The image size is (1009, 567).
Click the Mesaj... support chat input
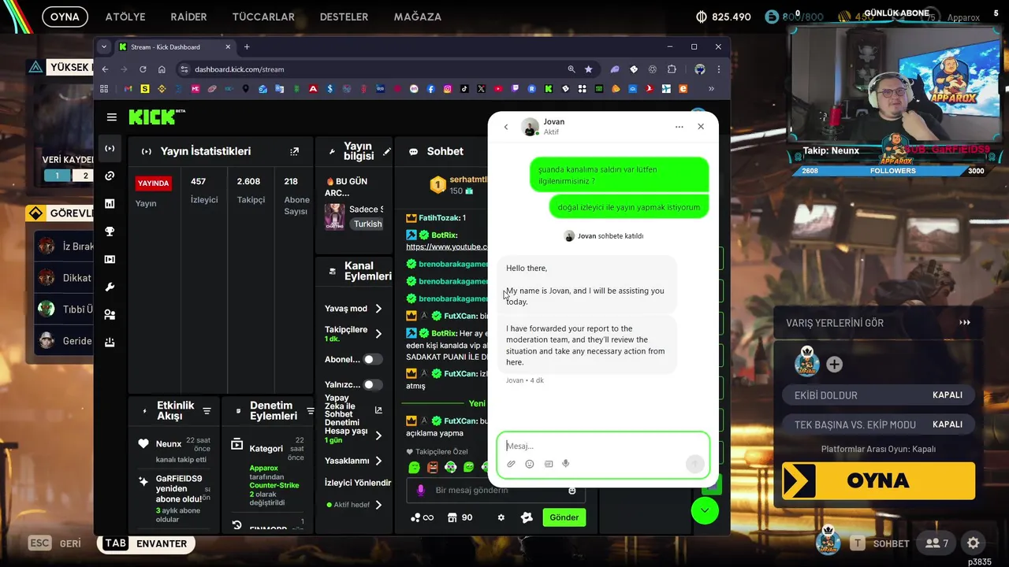tap(603, 446)
